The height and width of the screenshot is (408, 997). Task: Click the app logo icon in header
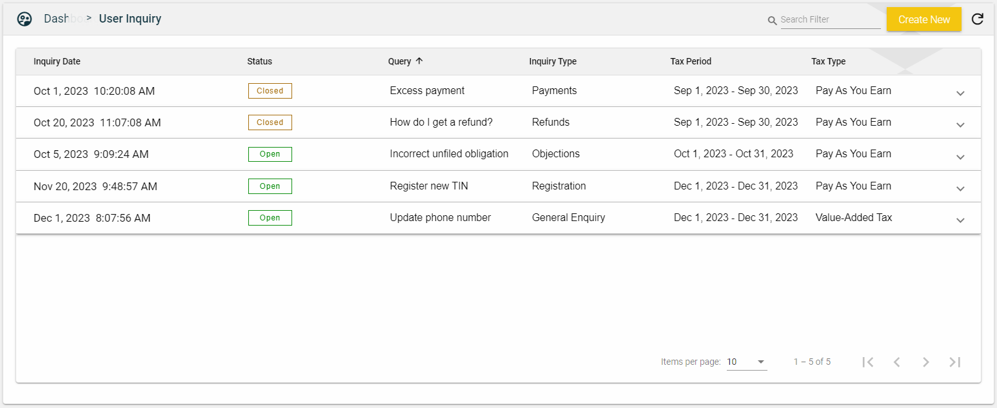[x=25, y=19]
